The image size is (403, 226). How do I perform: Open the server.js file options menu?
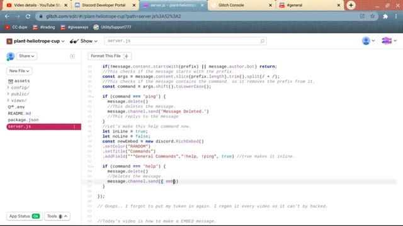tap(74, 127)
